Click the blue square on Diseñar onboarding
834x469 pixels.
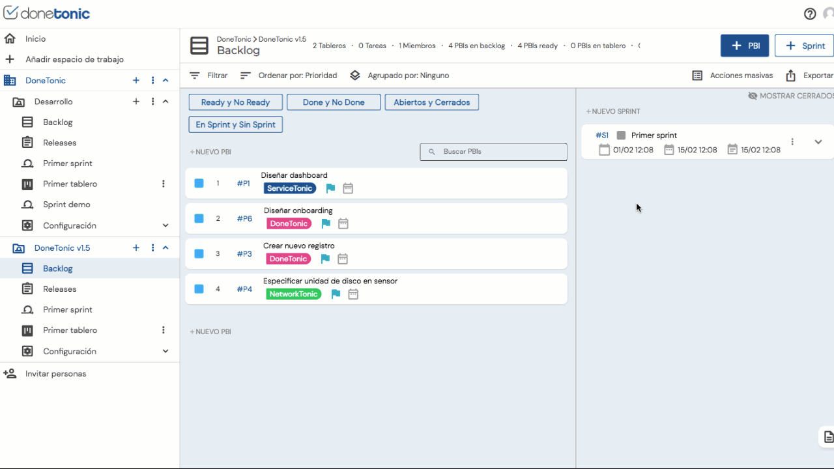click(199, 218)
